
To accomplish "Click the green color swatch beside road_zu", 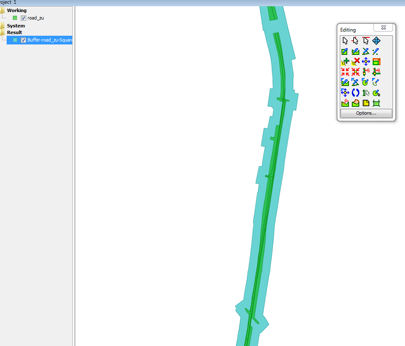I will point(15,18).
